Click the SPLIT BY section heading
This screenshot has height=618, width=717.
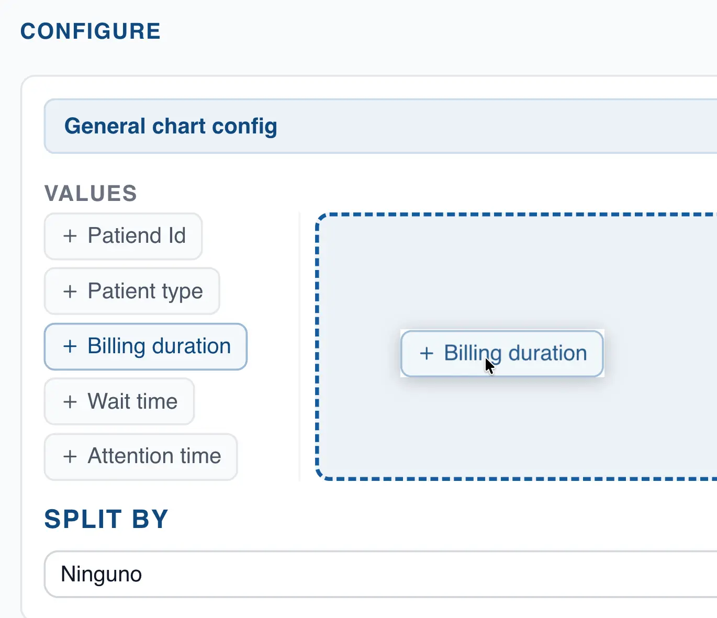coord(106,519)
